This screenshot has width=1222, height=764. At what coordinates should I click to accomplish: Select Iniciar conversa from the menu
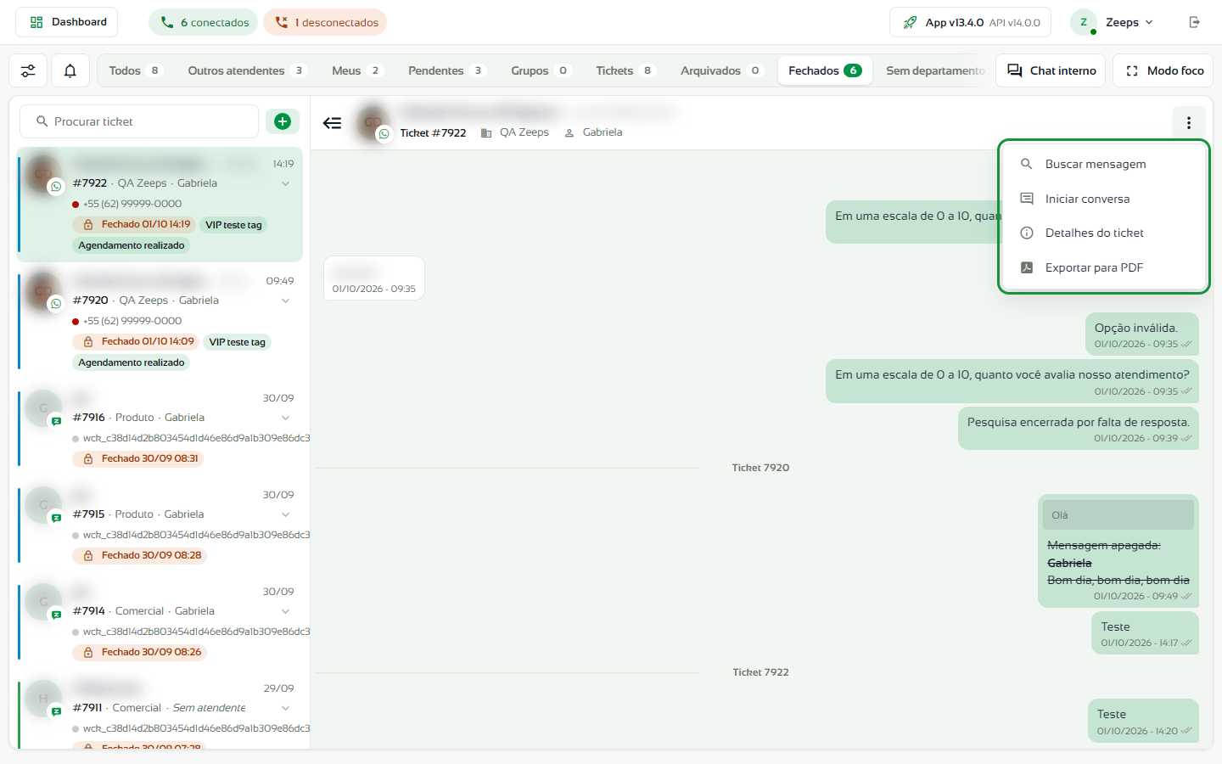pos(1103,199)
